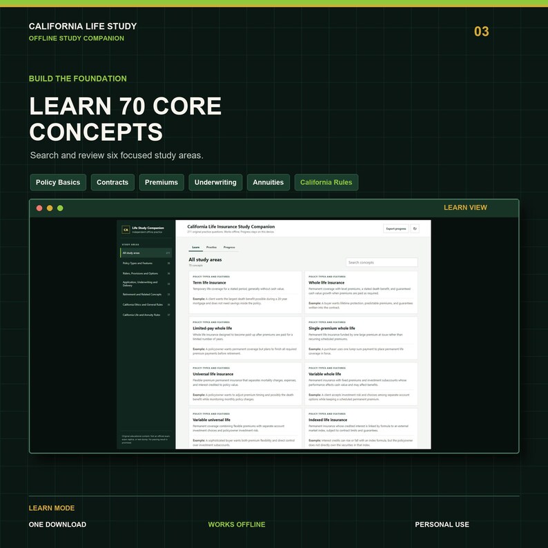Click the Underwriting chip
The width and height of the screenshot is (548, 548).
(x=215, y=182)
